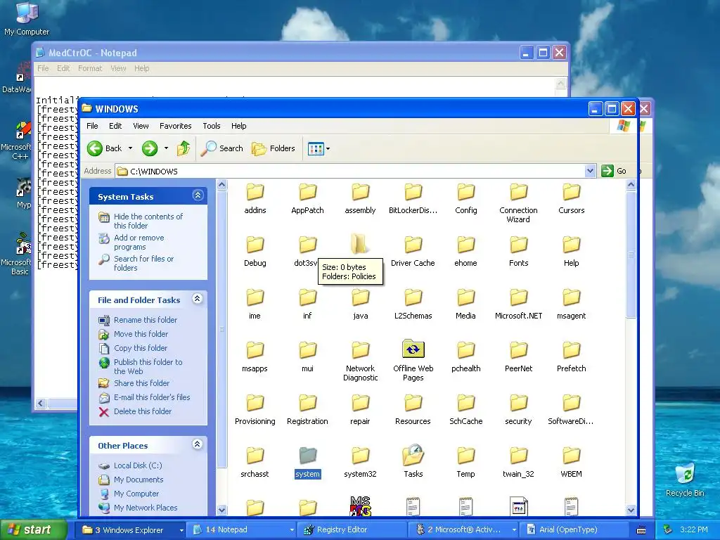Switch to Registry Editor in taskbar
Image resolution: width=720 pixels, height=540 pixels.
(352, 530)
